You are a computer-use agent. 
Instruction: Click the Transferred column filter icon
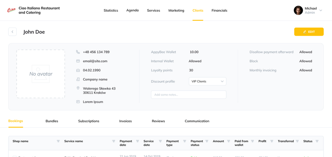[297, 141]
